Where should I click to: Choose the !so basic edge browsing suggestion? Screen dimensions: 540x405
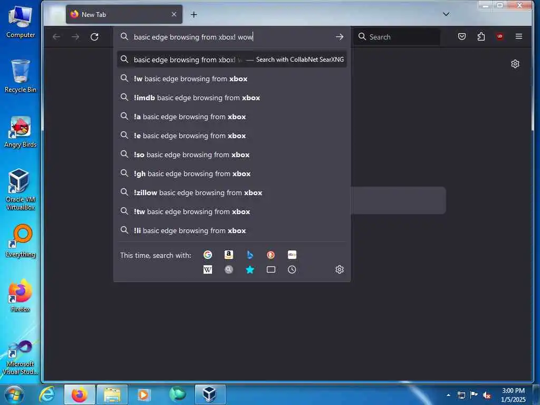coord(232,155)
